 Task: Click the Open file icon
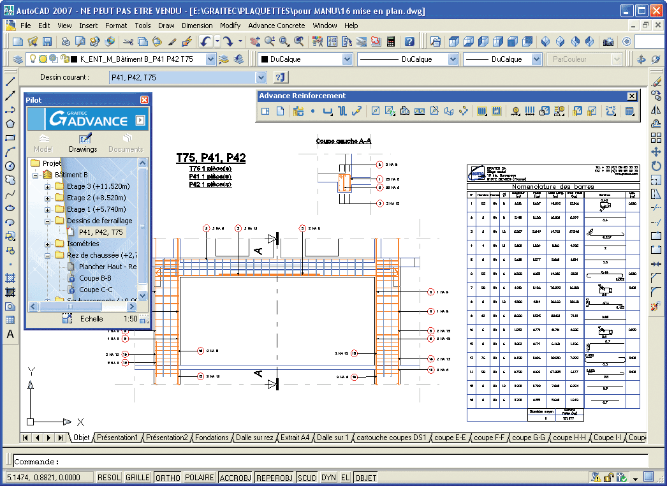click(x=33, y=41)
